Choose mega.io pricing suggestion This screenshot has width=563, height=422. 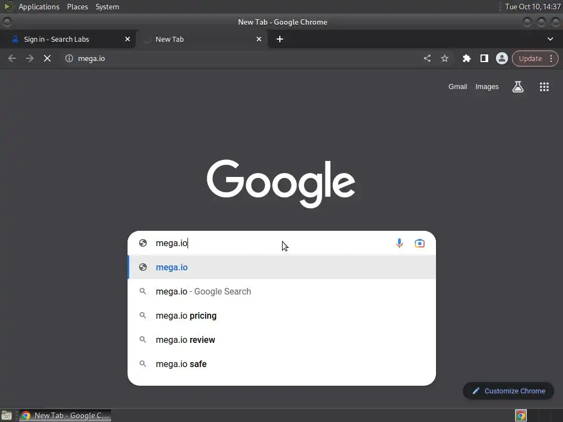tap(282, 315)
